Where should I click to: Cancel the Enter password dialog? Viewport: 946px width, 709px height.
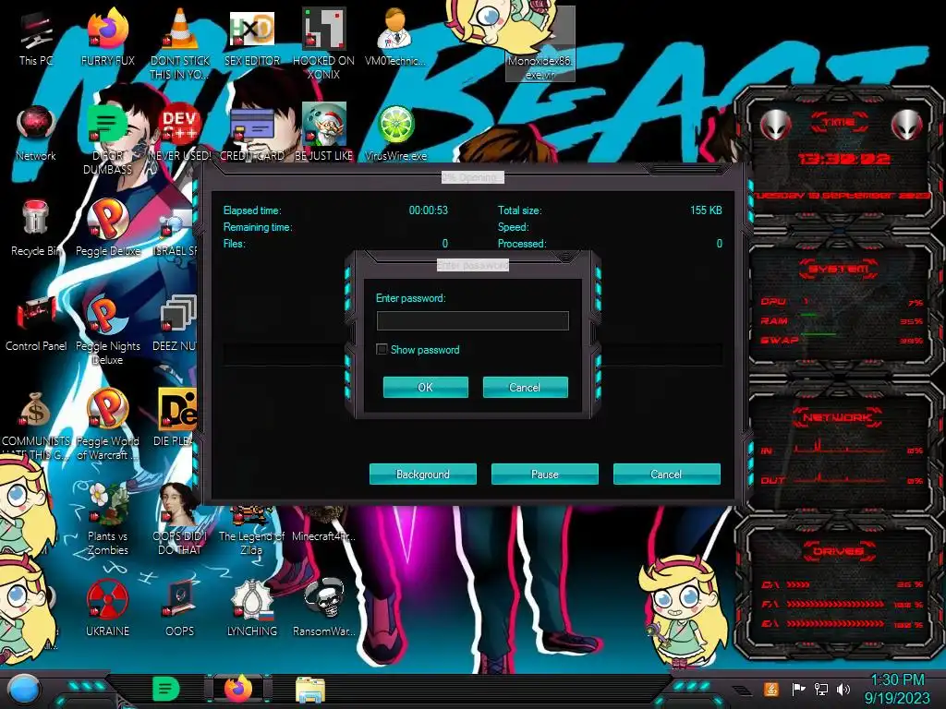tap(525, 387)
